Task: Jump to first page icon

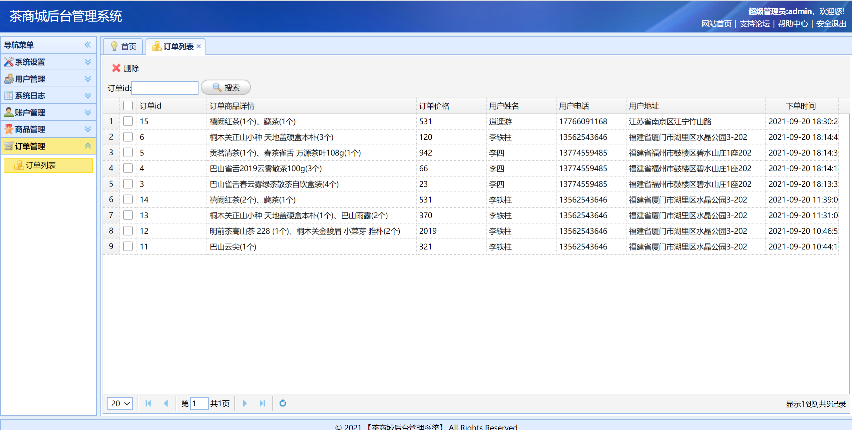Action: coord(148,403)
